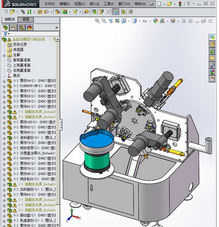Expand the 51K90GU-CM<1> part node
The width and height of the screenshot is (219, 227).
pos(4,86)
